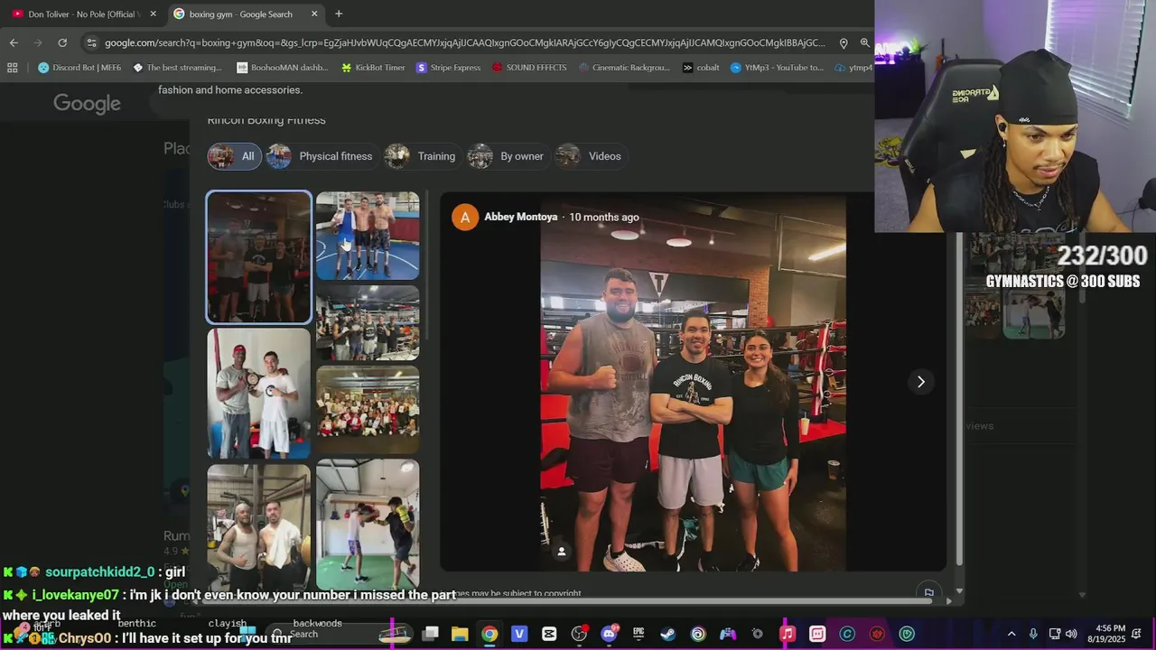
Task: Open File Explorer from the taskbar
Action: coord(460,634)
